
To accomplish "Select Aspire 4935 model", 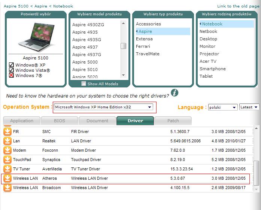I will [85, 32].
